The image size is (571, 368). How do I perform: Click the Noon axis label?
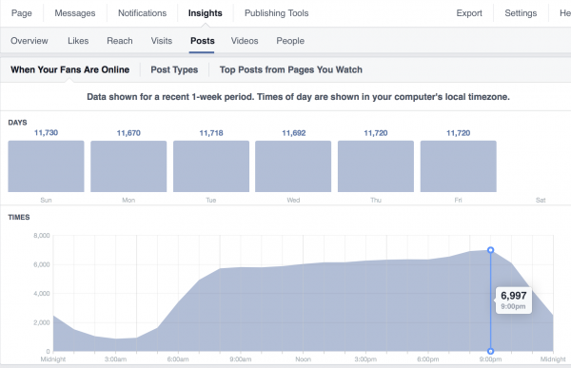click(x=303, y=359)
